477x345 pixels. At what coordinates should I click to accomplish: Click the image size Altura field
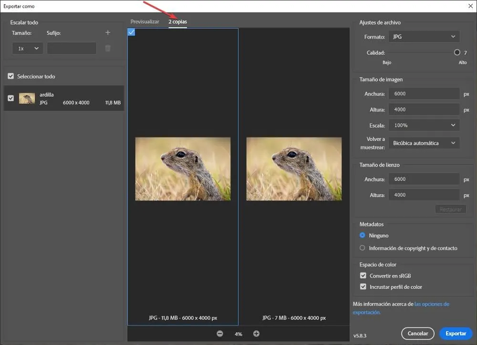click(x=424, y=109)
